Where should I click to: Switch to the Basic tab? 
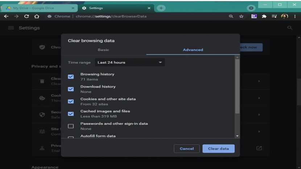(x=103, y=50)
